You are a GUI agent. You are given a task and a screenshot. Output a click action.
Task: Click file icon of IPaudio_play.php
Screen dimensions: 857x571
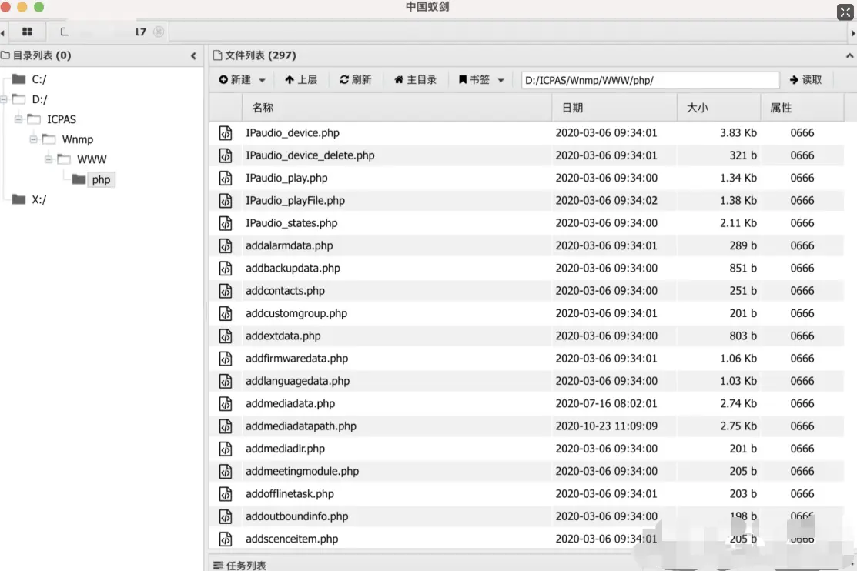pyautogui.click(x=226, y=178)
